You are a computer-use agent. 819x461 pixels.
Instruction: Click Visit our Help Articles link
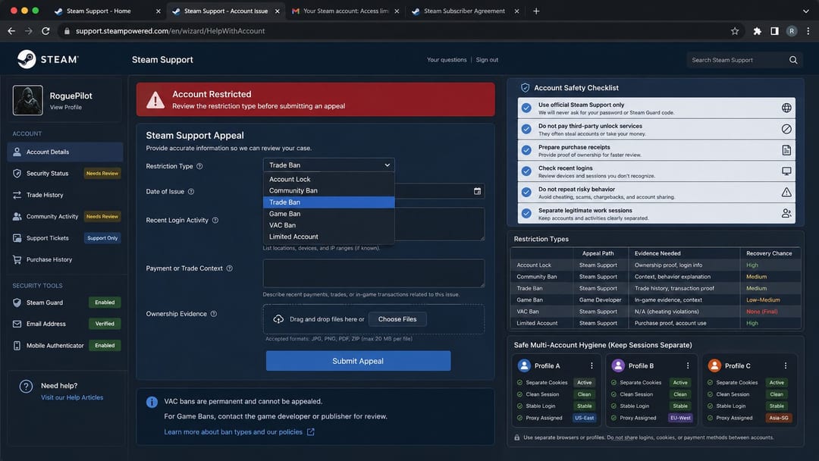click(x=72, y=397)
